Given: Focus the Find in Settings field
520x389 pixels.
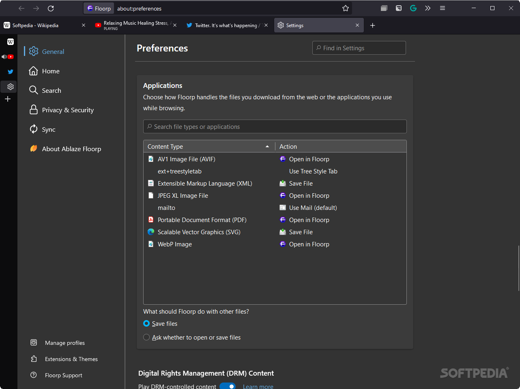Looking at the screenshot, I should pyautogui.click(x=359, y=48).
